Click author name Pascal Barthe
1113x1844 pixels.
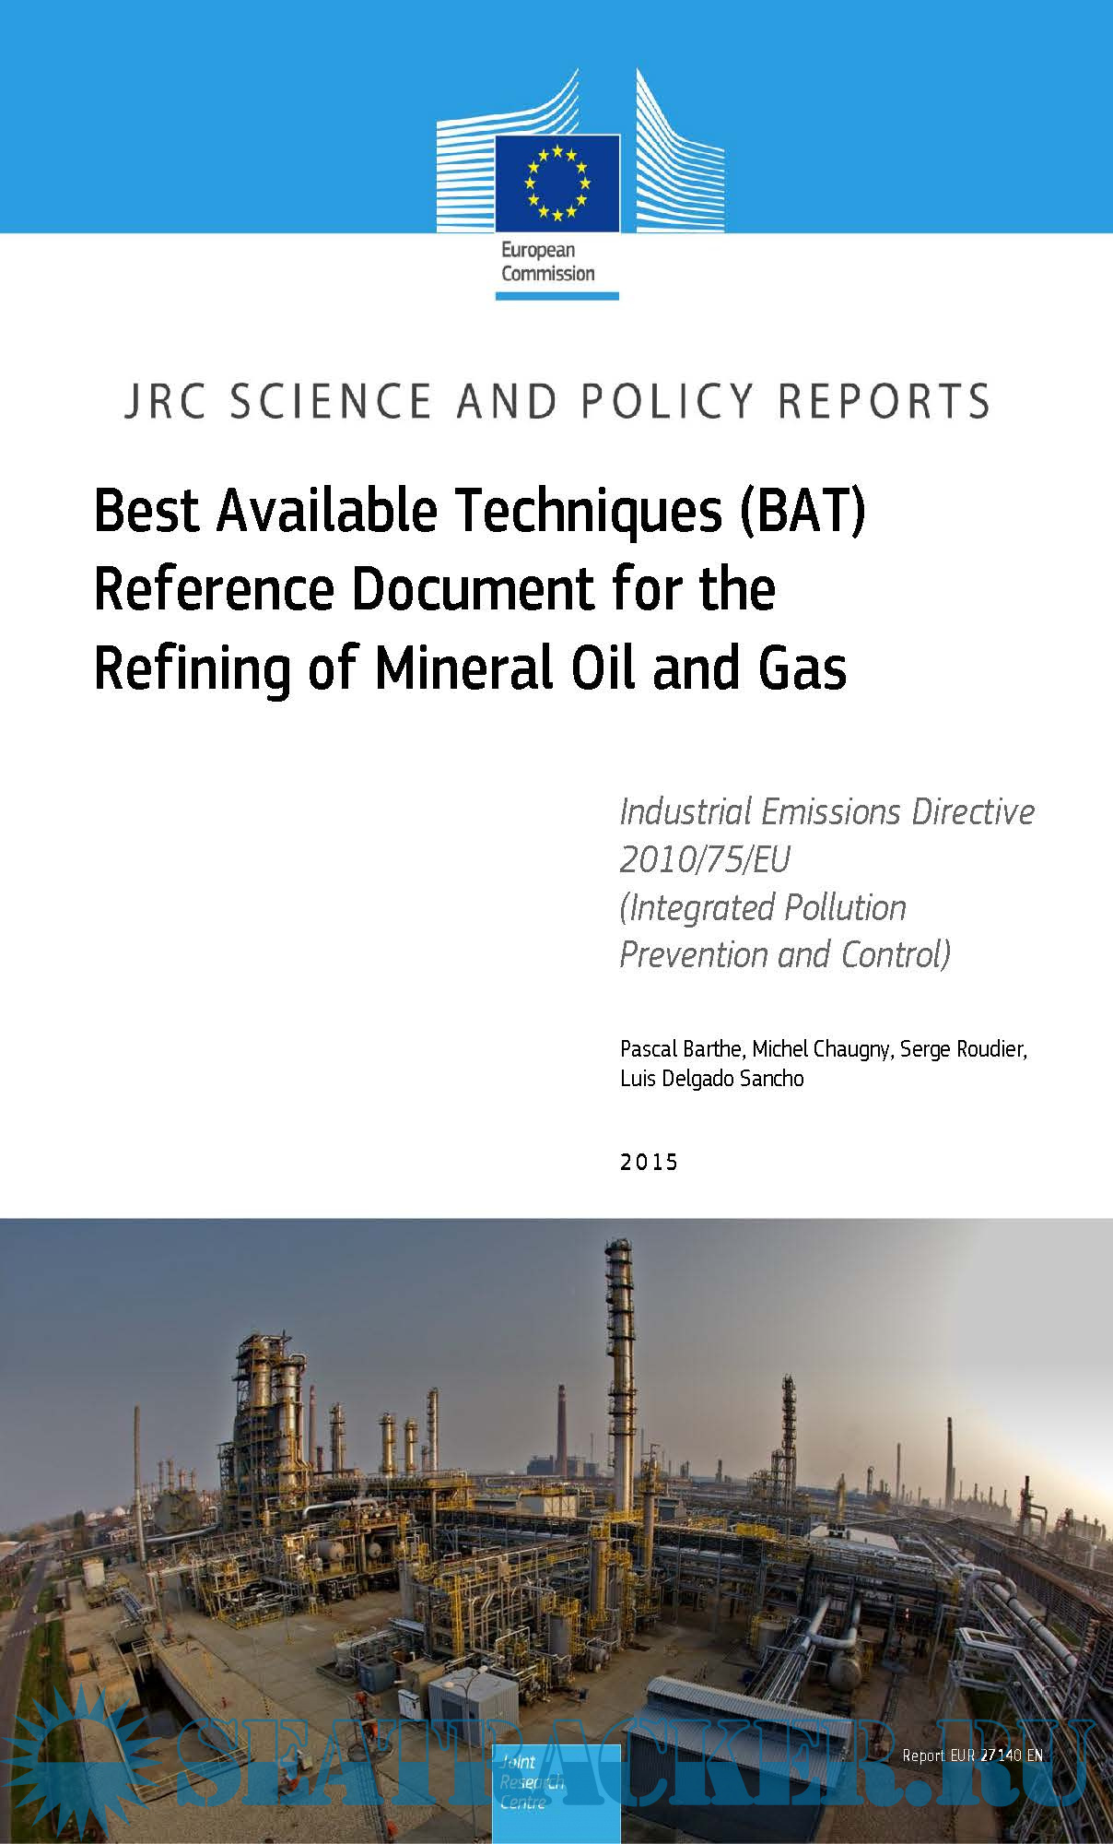[x=680, y=1049]
